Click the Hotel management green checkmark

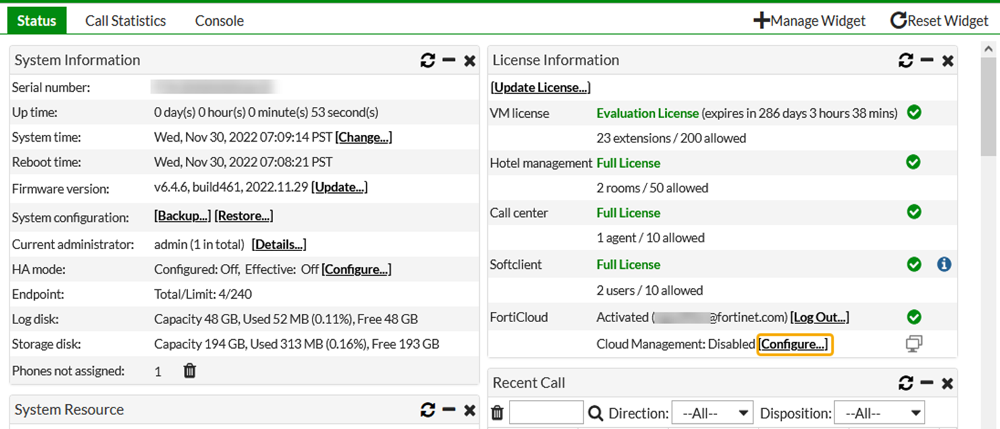(913, 163)
